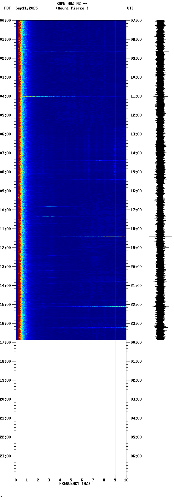
Task: Click the 'Sep11,2025' date label
Action: point(26,8)
